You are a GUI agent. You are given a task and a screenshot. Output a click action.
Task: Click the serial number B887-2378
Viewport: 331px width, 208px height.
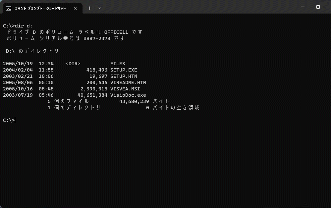tap(97, 38)
